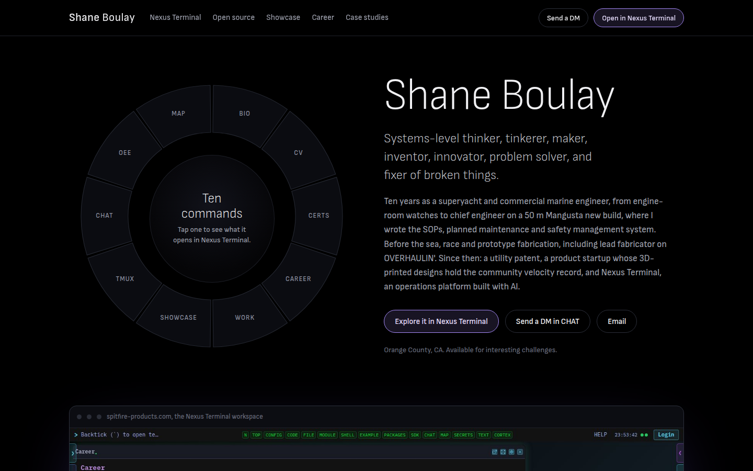Click the green CHAT tag in terminal toolbar
This screenshot has width=753, height=471.
click(430, 435)
